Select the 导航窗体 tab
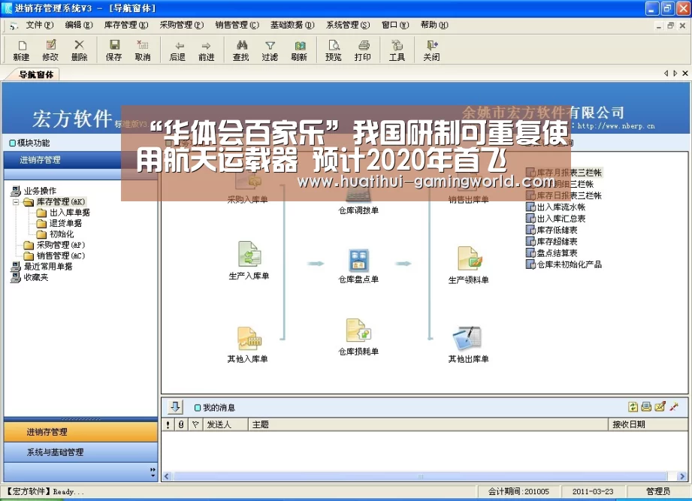 click(36, 74)
